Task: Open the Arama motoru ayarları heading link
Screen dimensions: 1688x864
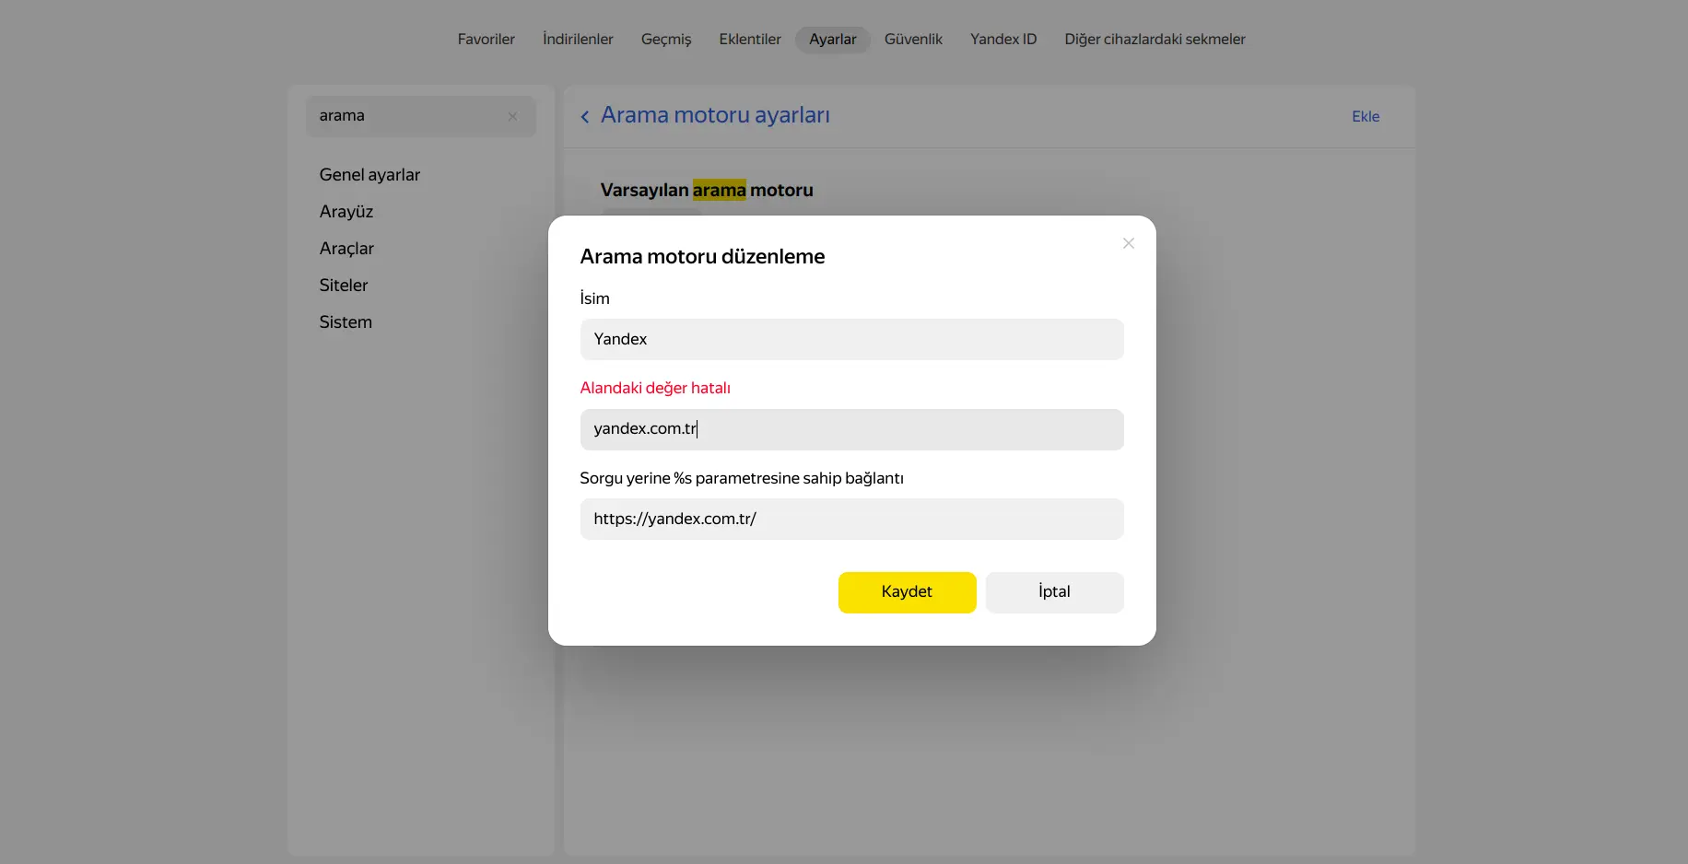Action: (715, 115)
